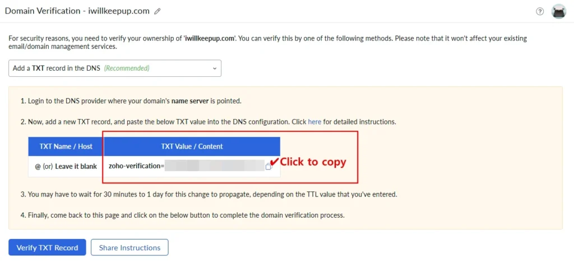The image size is (574, 275).
Task: Click the red checkmark in the annotation
Action: (275, 162)
